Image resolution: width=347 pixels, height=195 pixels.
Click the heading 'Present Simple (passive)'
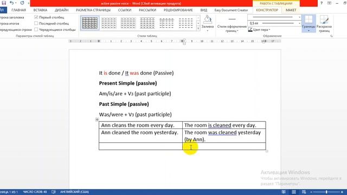[128, 83]
